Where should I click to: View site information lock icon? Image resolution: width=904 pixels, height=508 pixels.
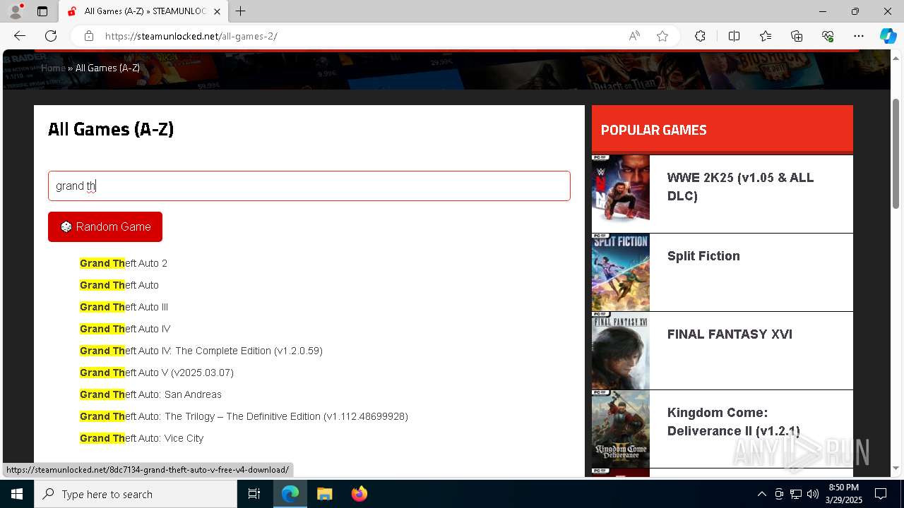click(x=88, y=36)
